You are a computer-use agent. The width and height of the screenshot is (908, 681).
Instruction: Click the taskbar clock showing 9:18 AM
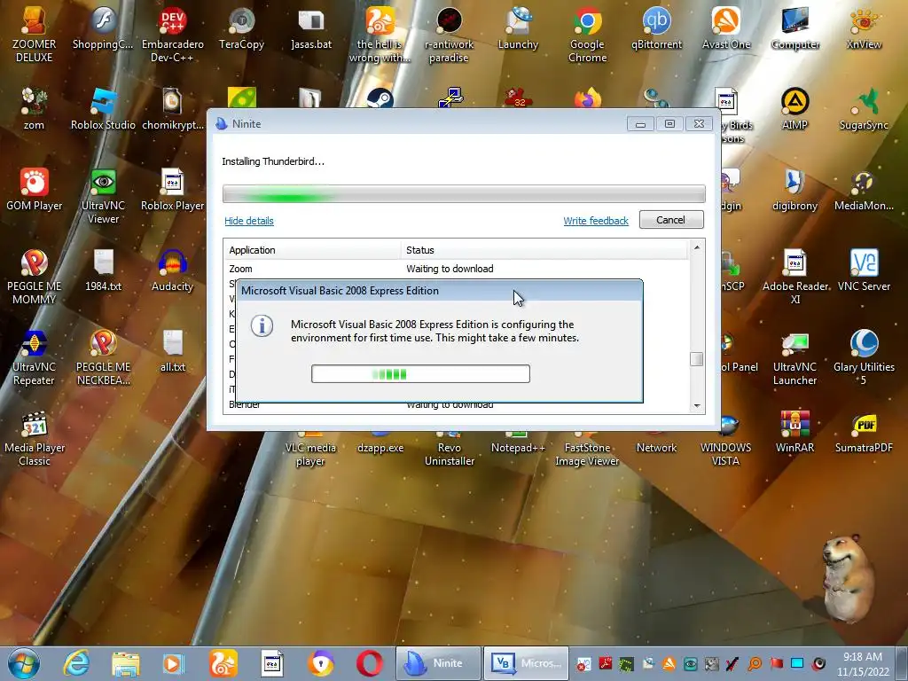862,663
